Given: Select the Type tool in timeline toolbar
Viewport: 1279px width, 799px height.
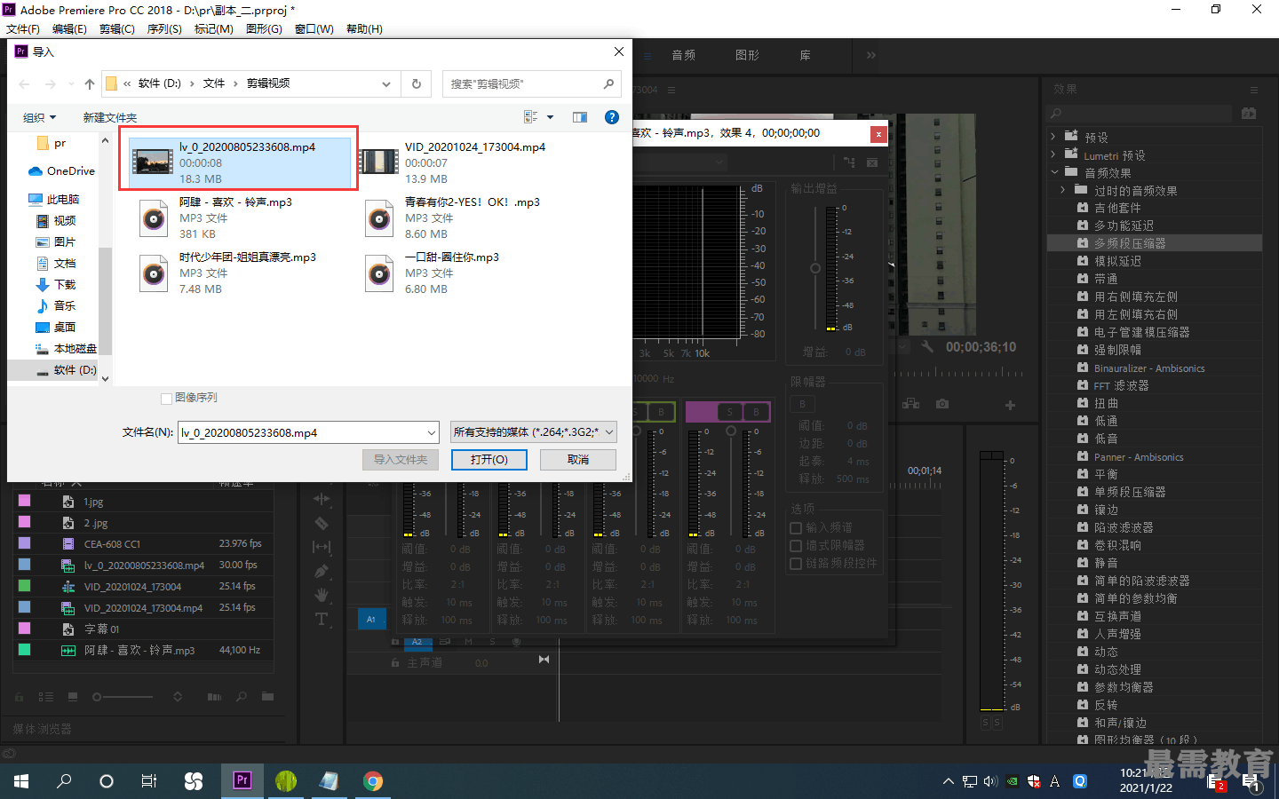Looking at the screenshot, I should [322, 619].
